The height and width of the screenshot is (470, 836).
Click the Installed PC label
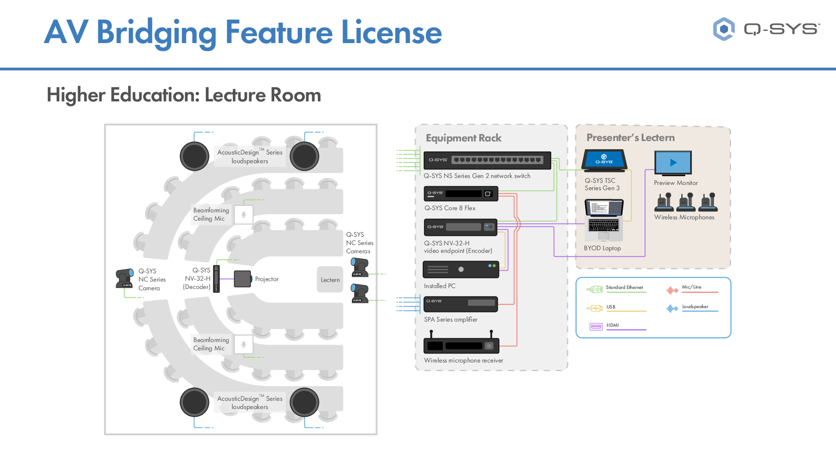[440, 286]
